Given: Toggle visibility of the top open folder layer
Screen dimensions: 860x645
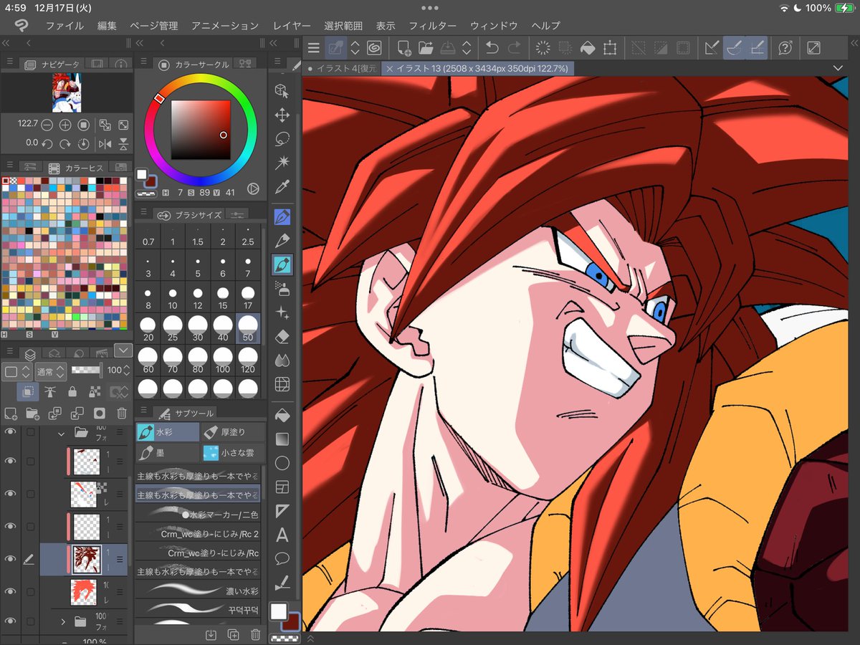Looking at the screenshot, I should point(10,433).
